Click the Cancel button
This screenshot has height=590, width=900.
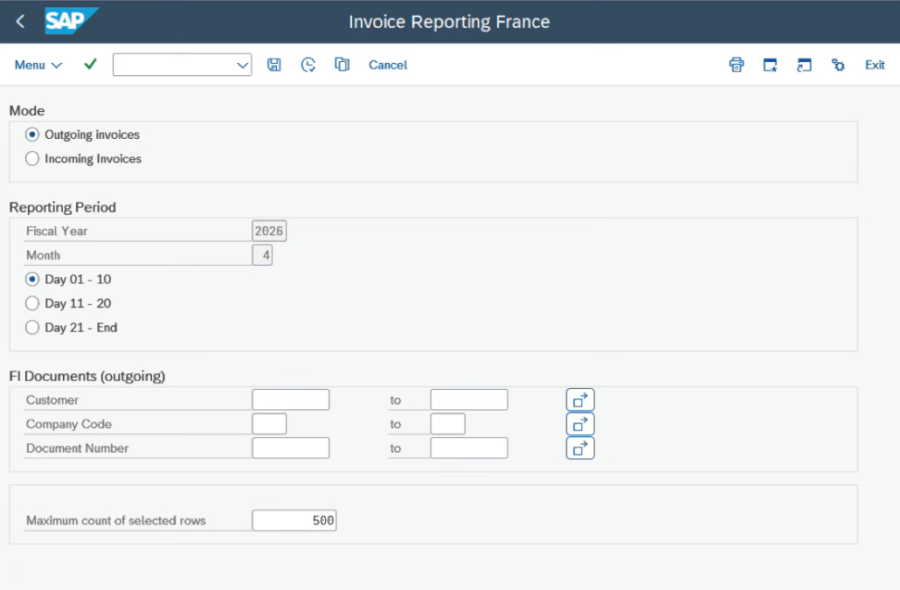point(388,65)
